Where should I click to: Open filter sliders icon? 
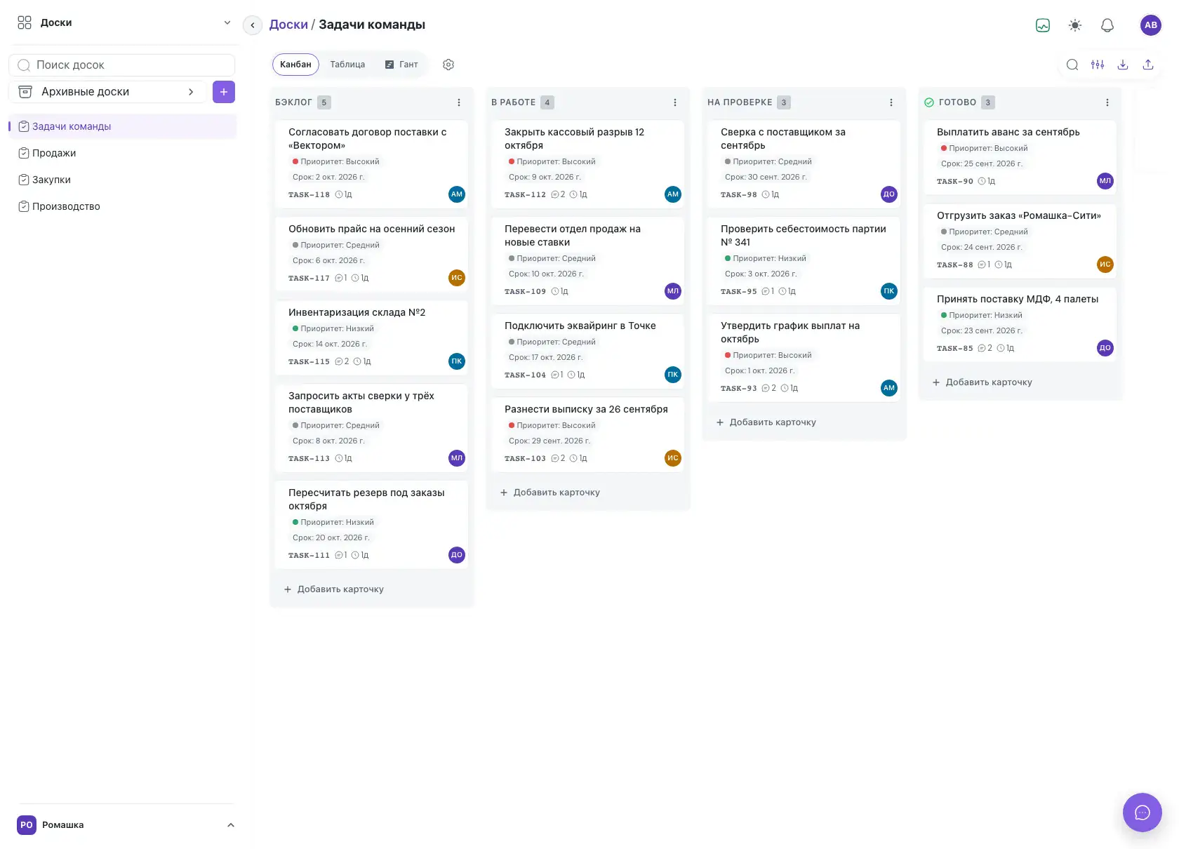(x=1098, y=65)
